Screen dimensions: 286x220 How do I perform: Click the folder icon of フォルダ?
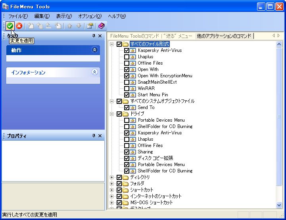click(125, 184)
